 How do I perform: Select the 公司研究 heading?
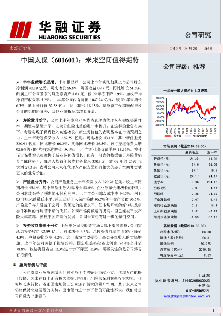click(198, 35)
